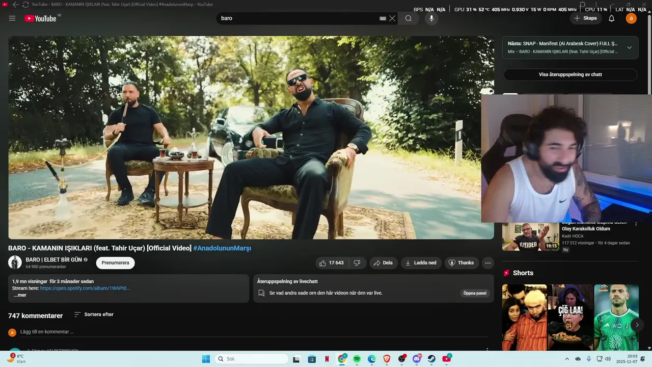The height and width of the screenshot is (367, 652).
Task: Show hidden system tray icons chevron
Action: coord(567,359)
